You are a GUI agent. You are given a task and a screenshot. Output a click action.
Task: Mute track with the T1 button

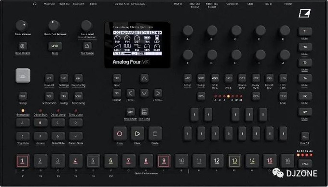[305, 31]
